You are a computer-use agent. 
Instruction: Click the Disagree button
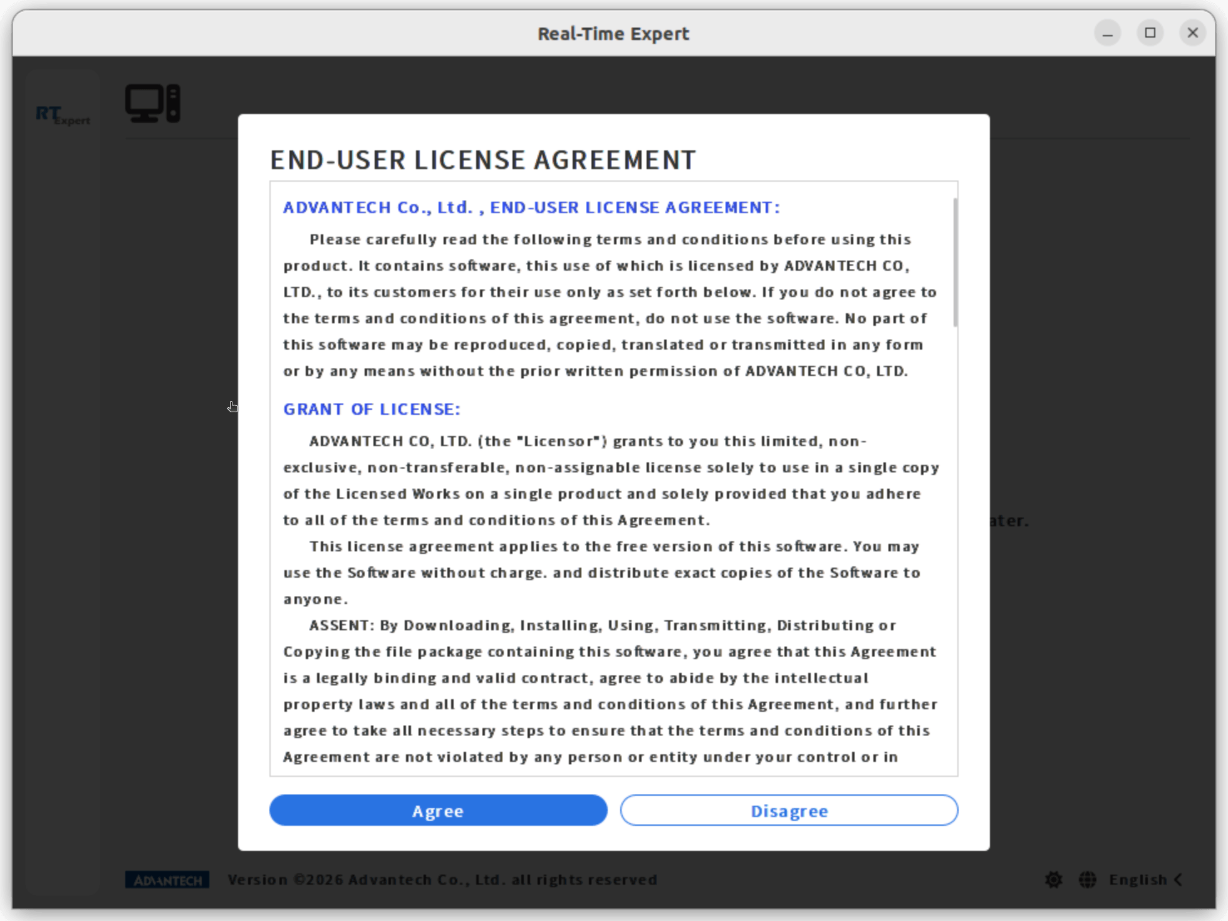click(789, 810)
